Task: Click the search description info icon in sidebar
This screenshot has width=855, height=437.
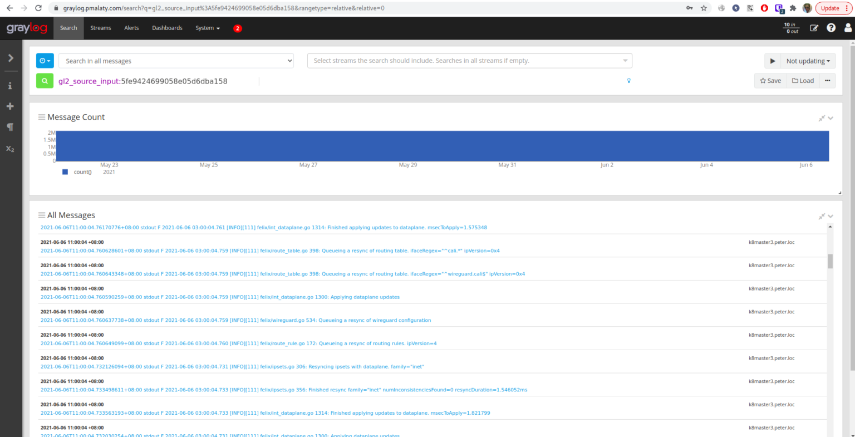Action: click(10, 85)
